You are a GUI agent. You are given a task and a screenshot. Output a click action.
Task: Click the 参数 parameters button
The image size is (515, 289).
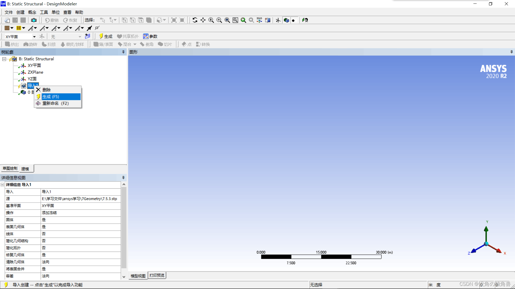[x=150, y=36]
